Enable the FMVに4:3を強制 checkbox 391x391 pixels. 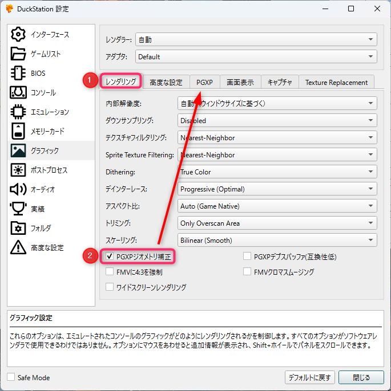pos(110,272)
